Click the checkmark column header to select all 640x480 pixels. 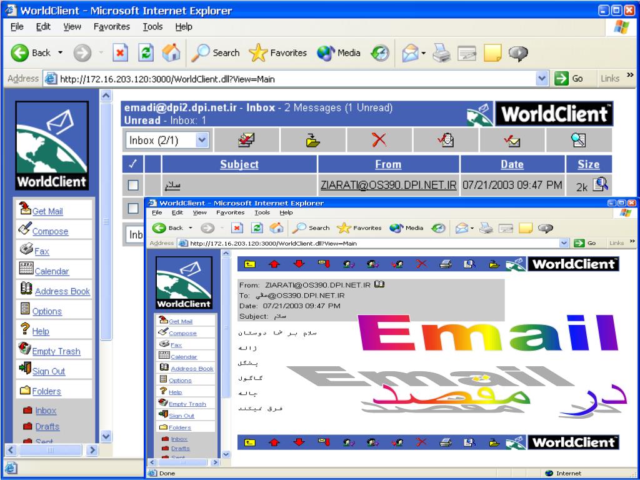point(132,164)
